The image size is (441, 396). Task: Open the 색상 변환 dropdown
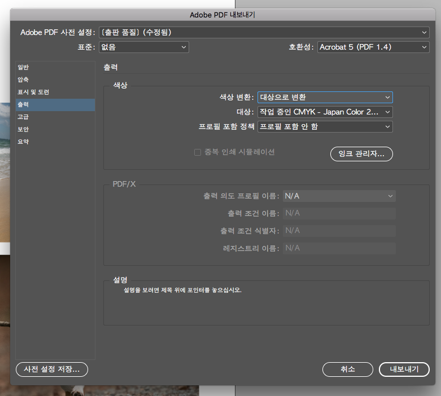pyautogui.click(x=325, y=97)
